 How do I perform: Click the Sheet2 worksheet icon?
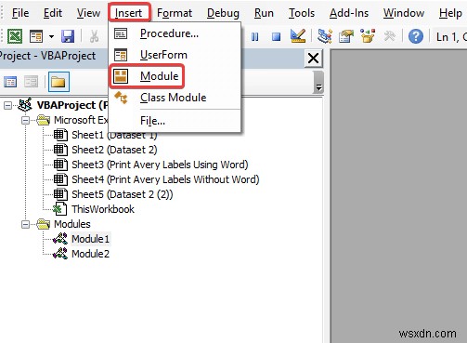60,150
